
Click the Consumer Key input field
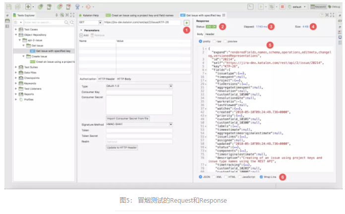tap(139, 92)
